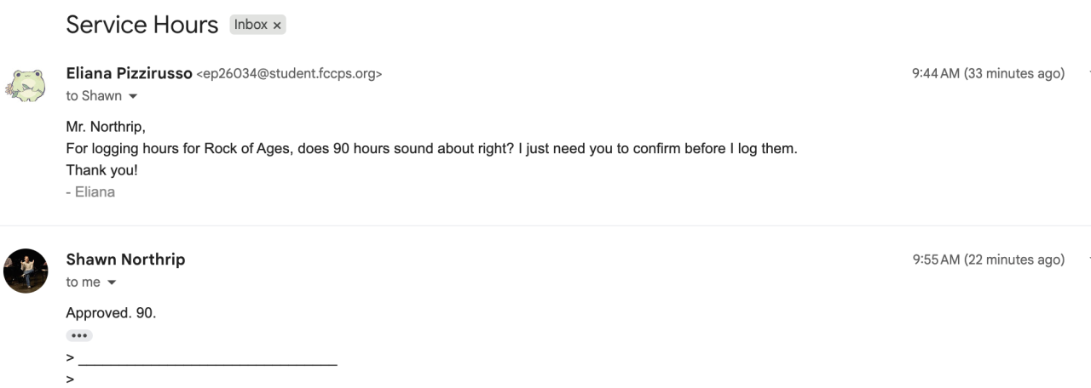
Task: Click the "Approved. 90." reply text
Action: click(x=111, y=313)
